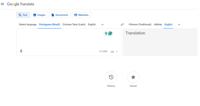200x106 pixels.
Task: Select Portuguese (Brazil) source language
Action: (x=49, y=24)
